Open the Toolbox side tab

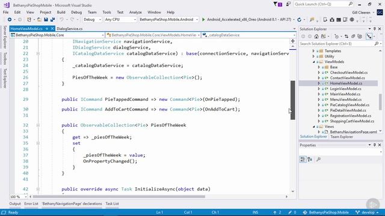5,59
